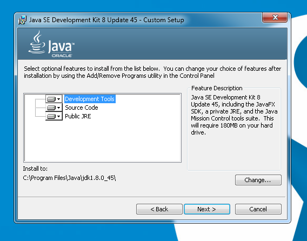The width and height of the screenshot is (307, 241).
Task: Click the Change... install folder button
Action: pyautogui.click(x=258, y=180)
